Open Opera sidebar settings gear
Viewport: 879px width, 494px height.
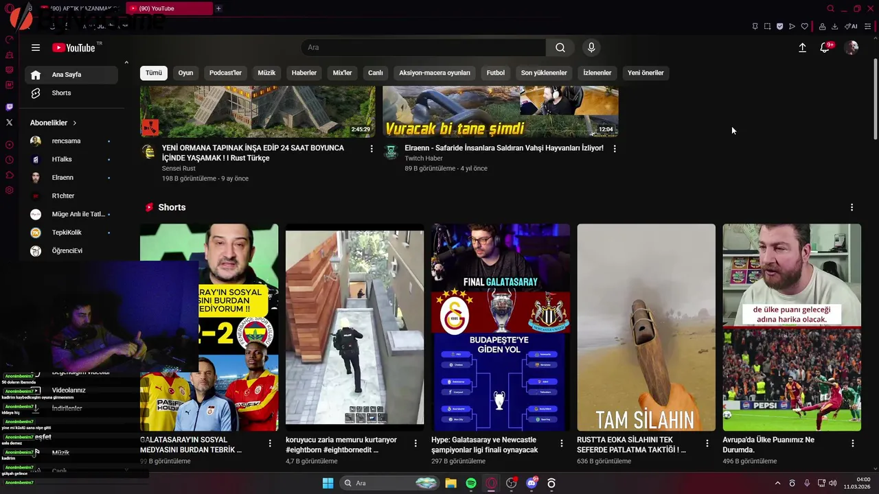[9, 190]
